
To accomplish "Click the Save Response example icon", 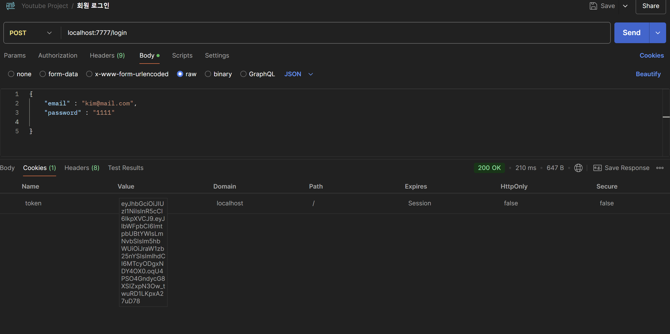I will pyautogui.click(x=597, y=168).
